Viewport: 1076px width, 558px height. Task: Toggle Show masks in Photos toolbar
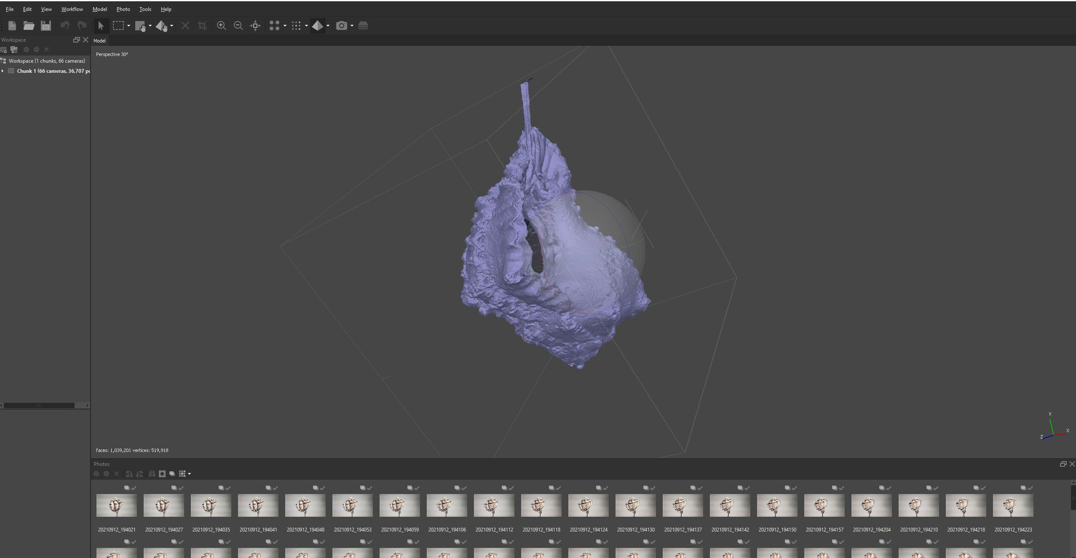162,474
